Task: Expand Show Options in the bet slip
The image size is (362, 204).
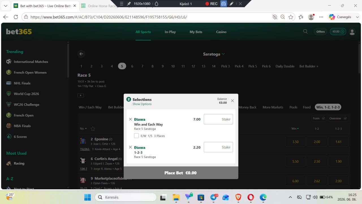Action: click(142, 104)
